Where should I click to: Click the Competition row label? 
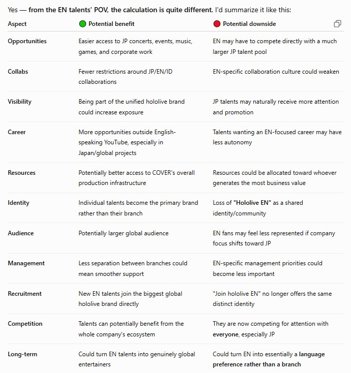[x=25, y=324]
